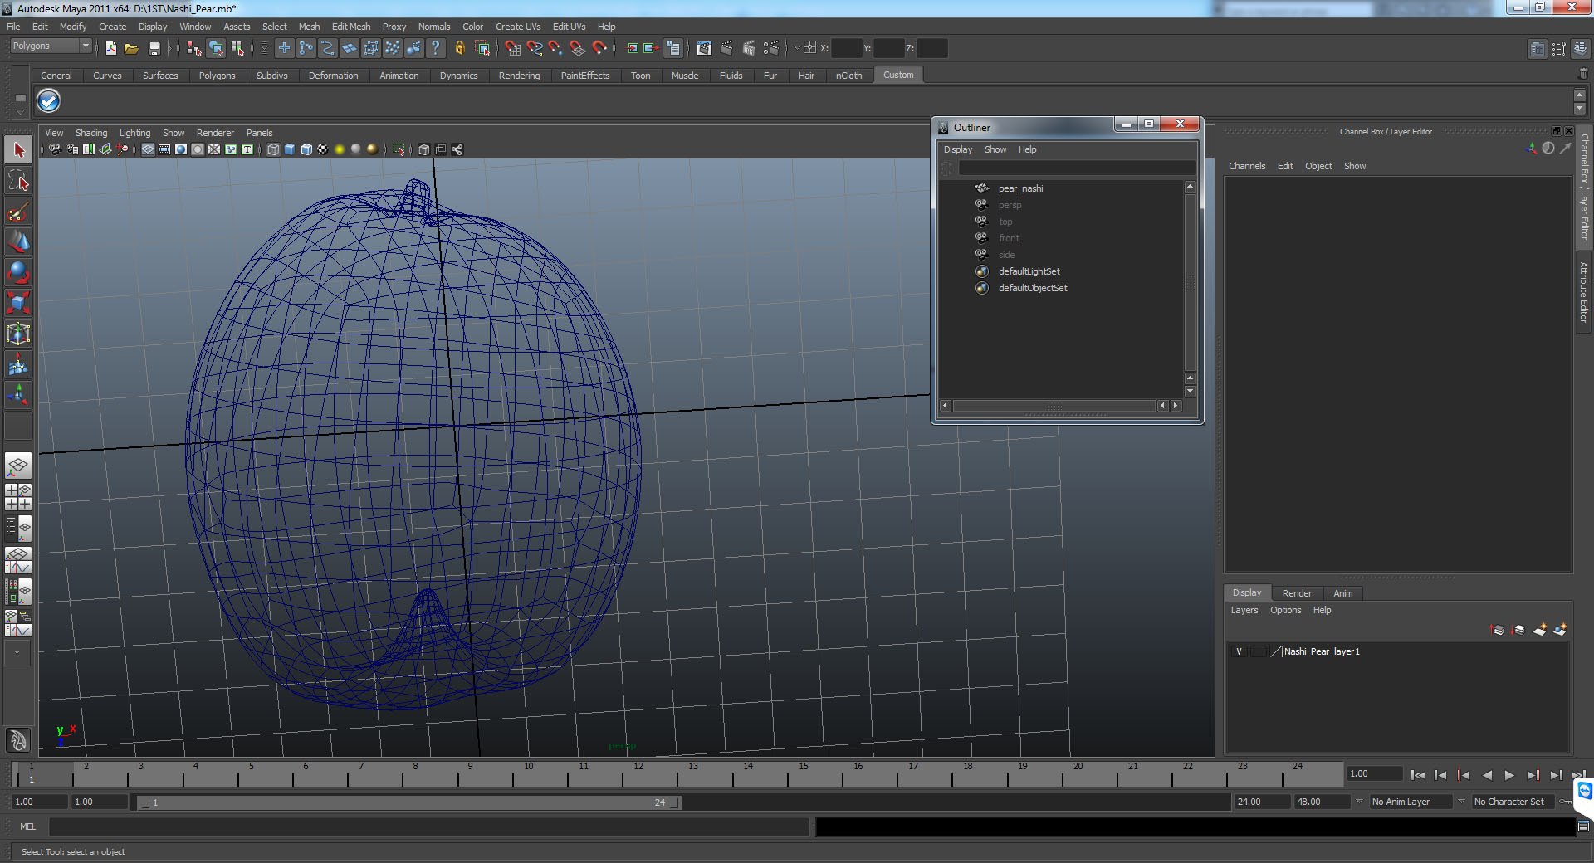Expand the input coordinate mode dropdown
This screenshot has width=1594, height=863.
796,47
